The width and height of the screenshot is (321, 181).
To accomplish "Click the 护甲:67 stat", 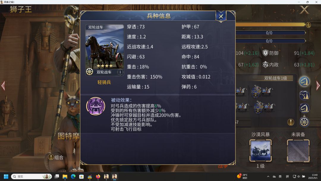I will tap(190, 27).
